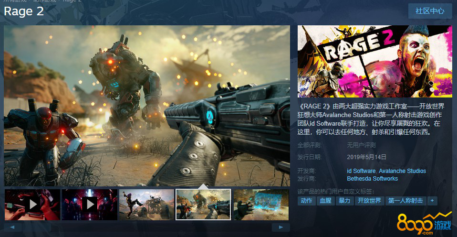
Task: Select the 第一人称射击 tag
Action: [405, 201]
